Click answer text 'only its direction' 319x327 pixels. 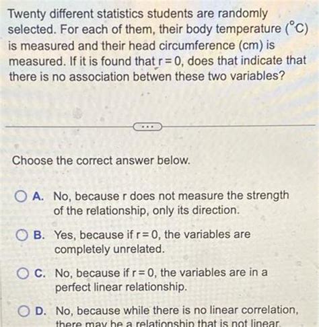(196, 211)
